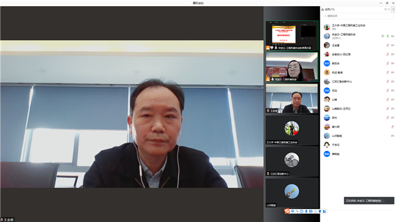The height and width of the screenshot is (222, 396).
Task: Click the first member row in the list
Action: pos(358,27)
